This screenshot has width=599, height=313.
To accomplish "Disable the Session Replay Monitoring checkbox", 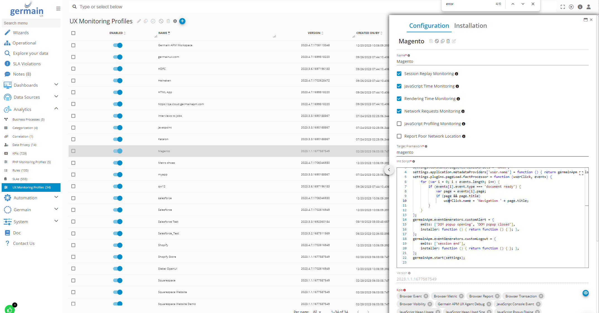I will tap(399, 73).
